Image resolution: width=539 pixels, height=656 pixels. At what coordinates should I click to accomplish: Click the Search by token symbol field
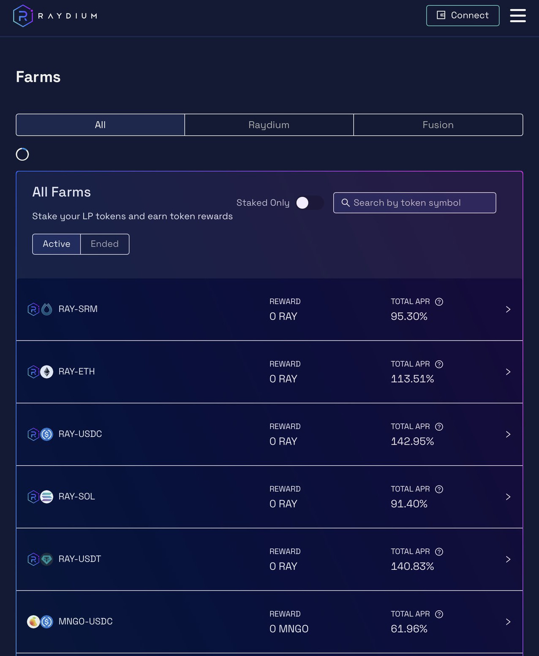(414, 203)
